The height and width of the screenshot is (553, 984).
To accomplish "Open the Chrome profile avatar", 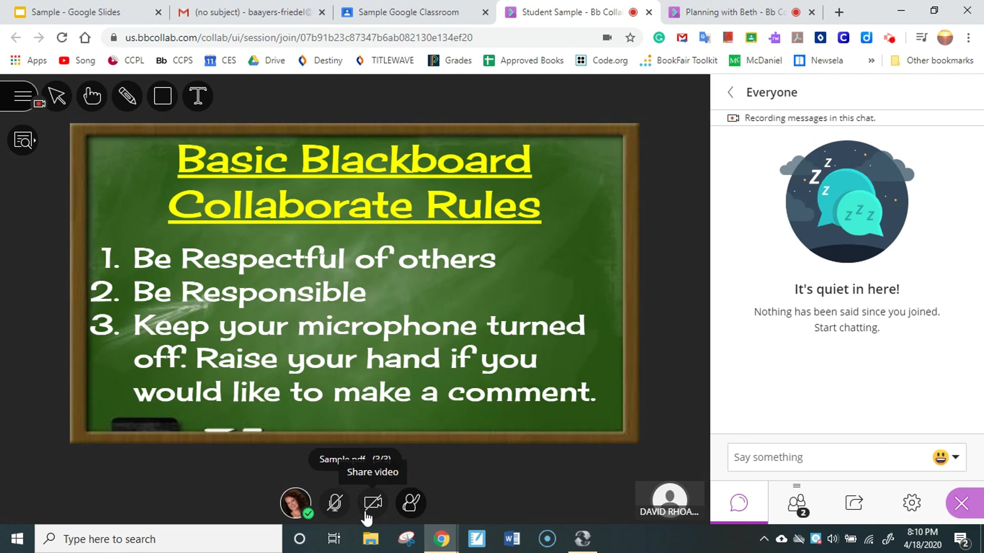I will pos(945,38).
